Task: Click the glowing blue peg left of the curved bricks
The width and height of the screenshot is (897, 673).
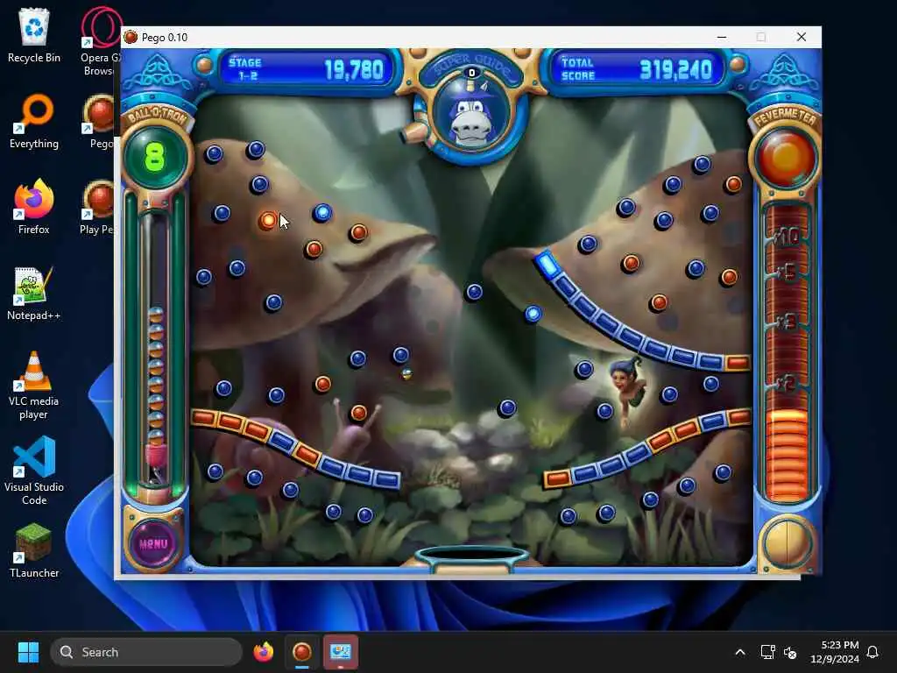Action: 533,314
